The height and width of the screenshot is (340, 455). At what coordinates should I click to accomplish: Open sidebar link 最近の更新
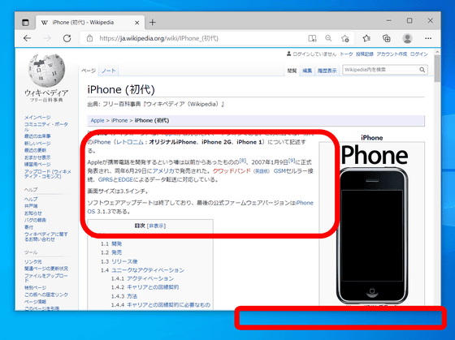[35, 150]
